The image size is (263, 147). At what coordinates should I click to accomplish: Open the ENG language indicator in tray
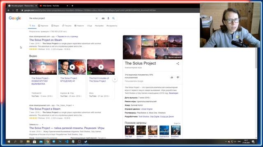click(239, 142)
